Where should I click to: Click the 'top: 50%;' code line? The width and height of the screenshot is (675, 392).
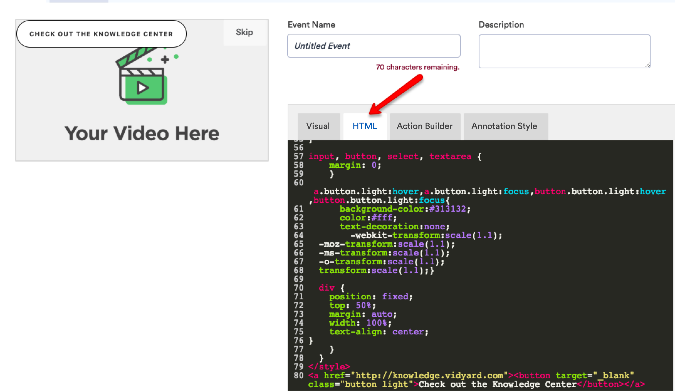(x=352, y=305)
